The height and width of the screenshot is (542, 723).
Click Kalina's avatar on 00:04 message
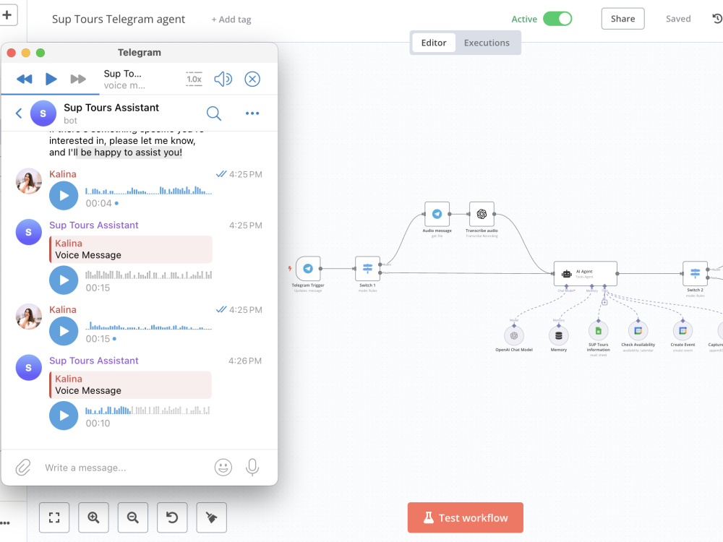pyautogui.click(x=29, y=181)
